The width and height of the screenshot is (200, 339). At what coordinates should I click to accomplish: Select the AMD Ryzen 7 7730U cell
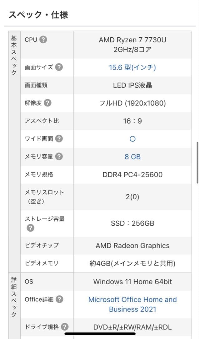coord(132,45)
